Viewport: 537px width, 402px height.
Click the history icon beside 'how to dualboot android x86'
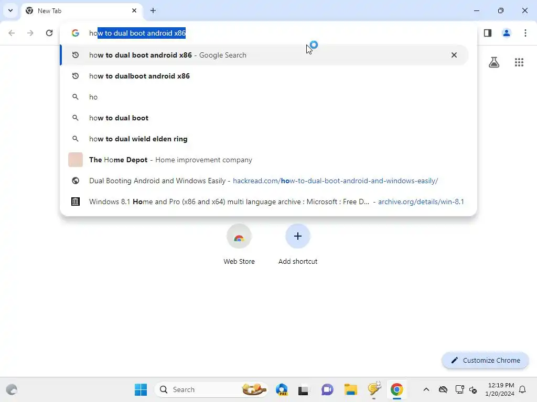point(76,76)
